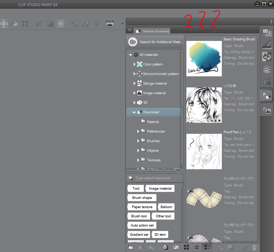Expand the References subfolder
Image resolution: width=274 pixels, height=252 pixels.
(138, 131)
